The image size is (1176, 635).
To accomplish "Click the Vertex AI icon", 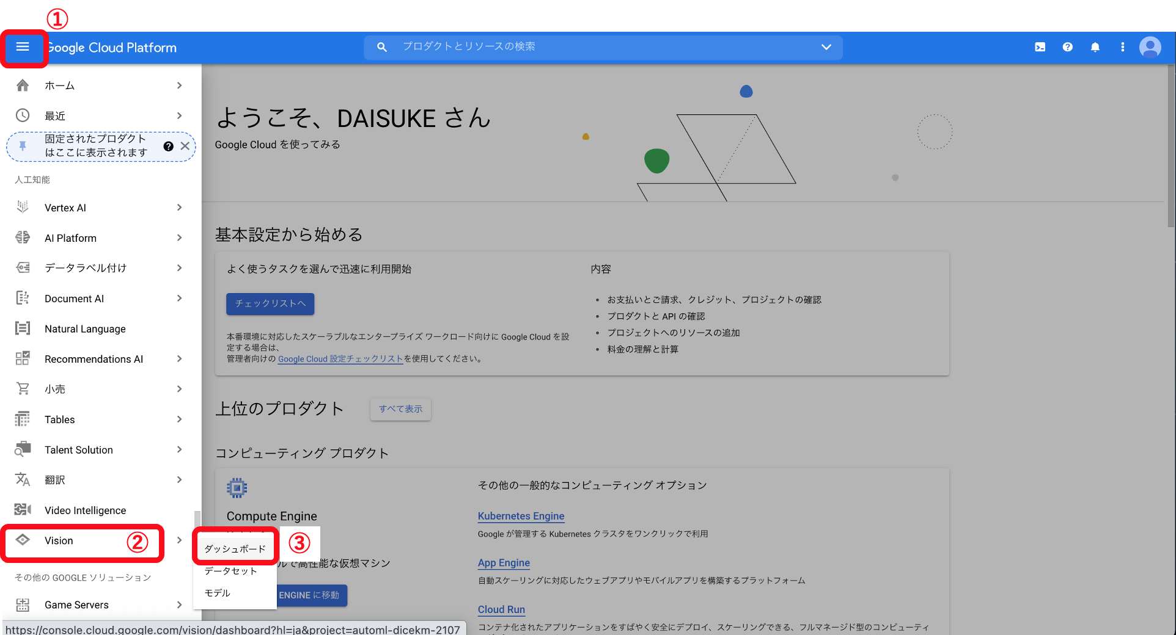I will pyautogui.click(x=23, y=208).
